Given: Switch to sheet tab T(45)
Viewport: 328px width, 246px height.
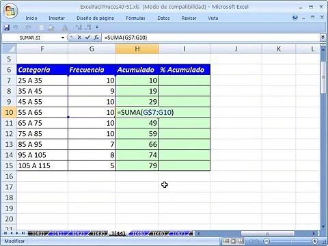Looking at the screenshot, I should tap(138, 233).
